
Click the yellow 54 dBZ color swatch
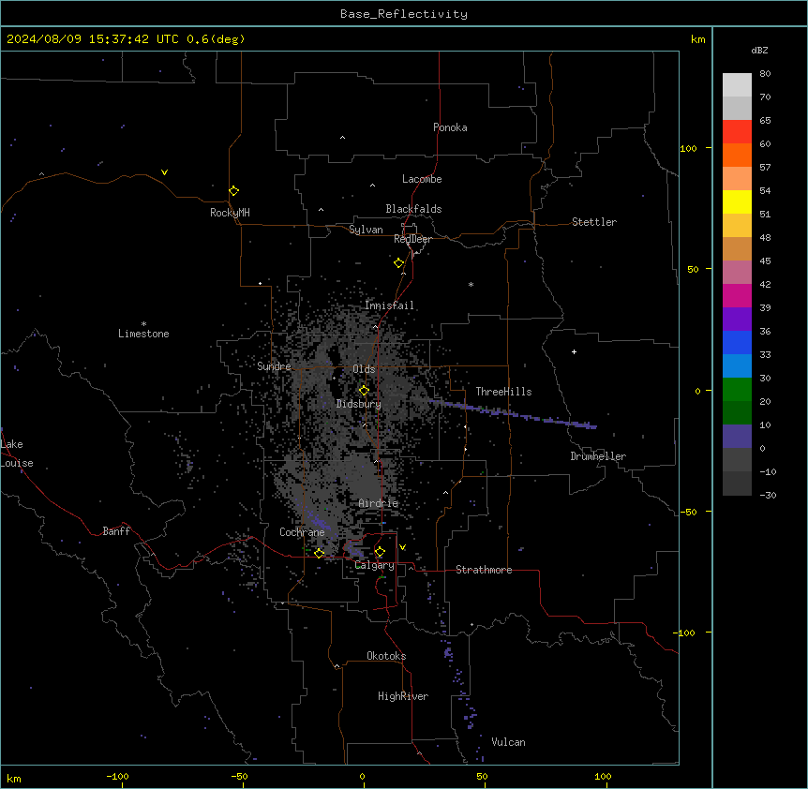click(737, 201)
